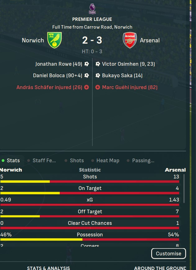Click injury icon next to Marc Guéhi
Screen dimensions: 196x270
click(x=98, y=87)
